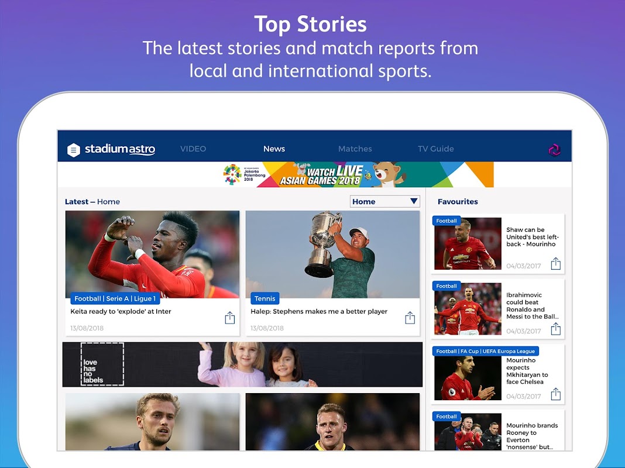Share the Mkhitaryan to face Chelsea story
This screenshot has height=468, width=625.
[x=555, y=394]
